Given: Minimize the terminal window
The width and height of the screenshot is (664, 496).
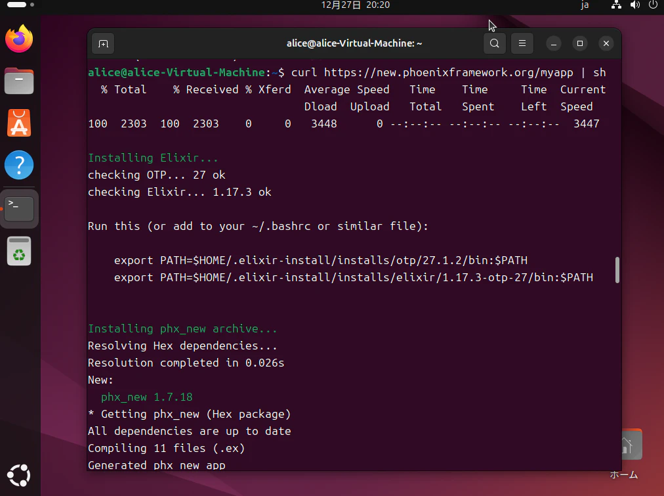Looking at the screenshot, I should point(554,43).
